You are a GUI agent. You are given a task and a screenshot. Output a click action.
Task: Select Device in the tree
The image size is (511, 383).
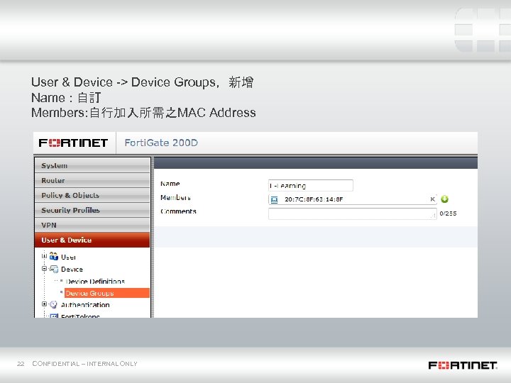[72, 270]
